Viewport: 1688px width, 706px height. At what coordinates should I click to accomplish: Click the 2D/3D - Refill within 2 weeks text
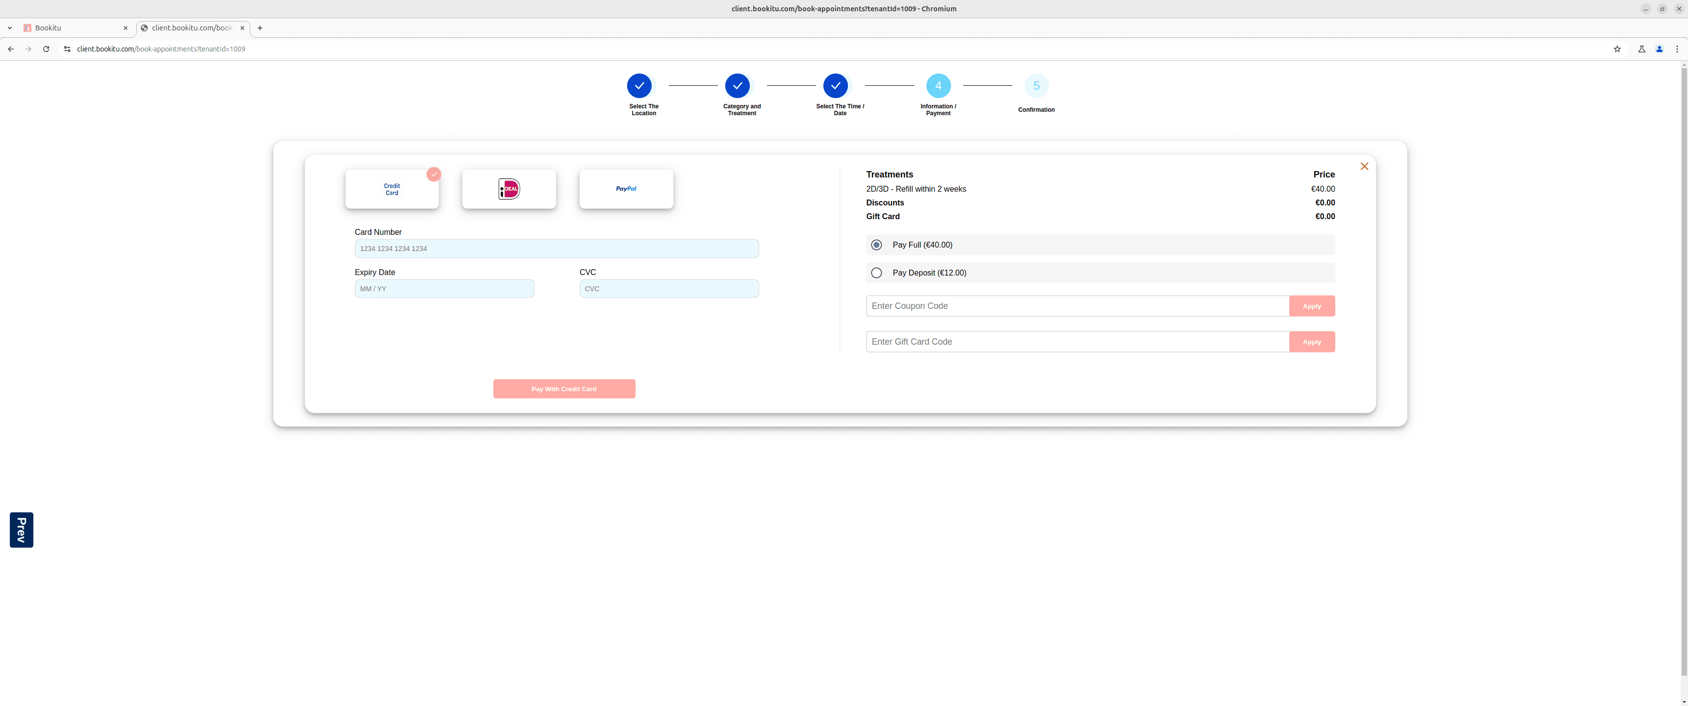click(x=916, y=189)
